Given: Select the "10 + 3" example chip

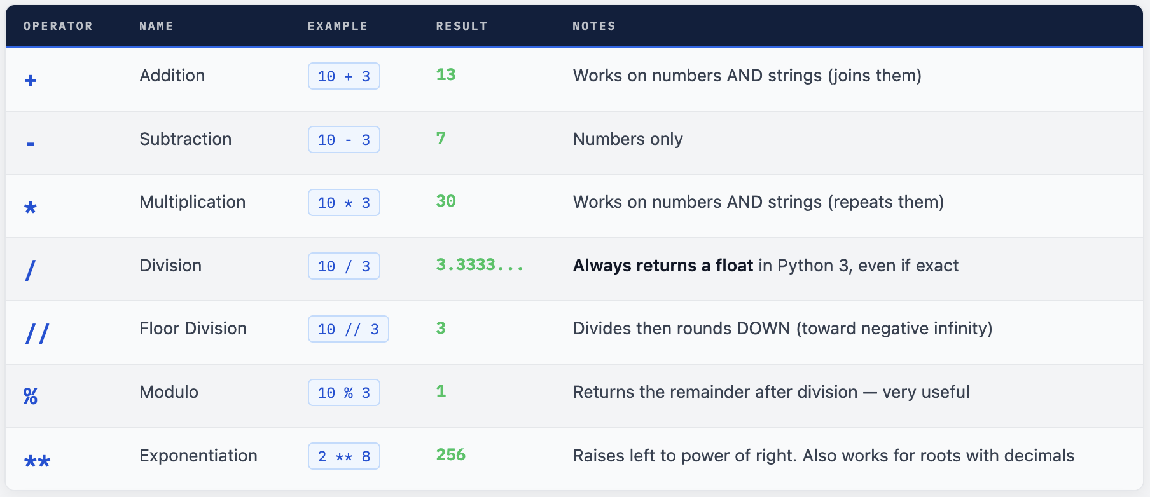Looking at the screenshot, I should (344, 76).
